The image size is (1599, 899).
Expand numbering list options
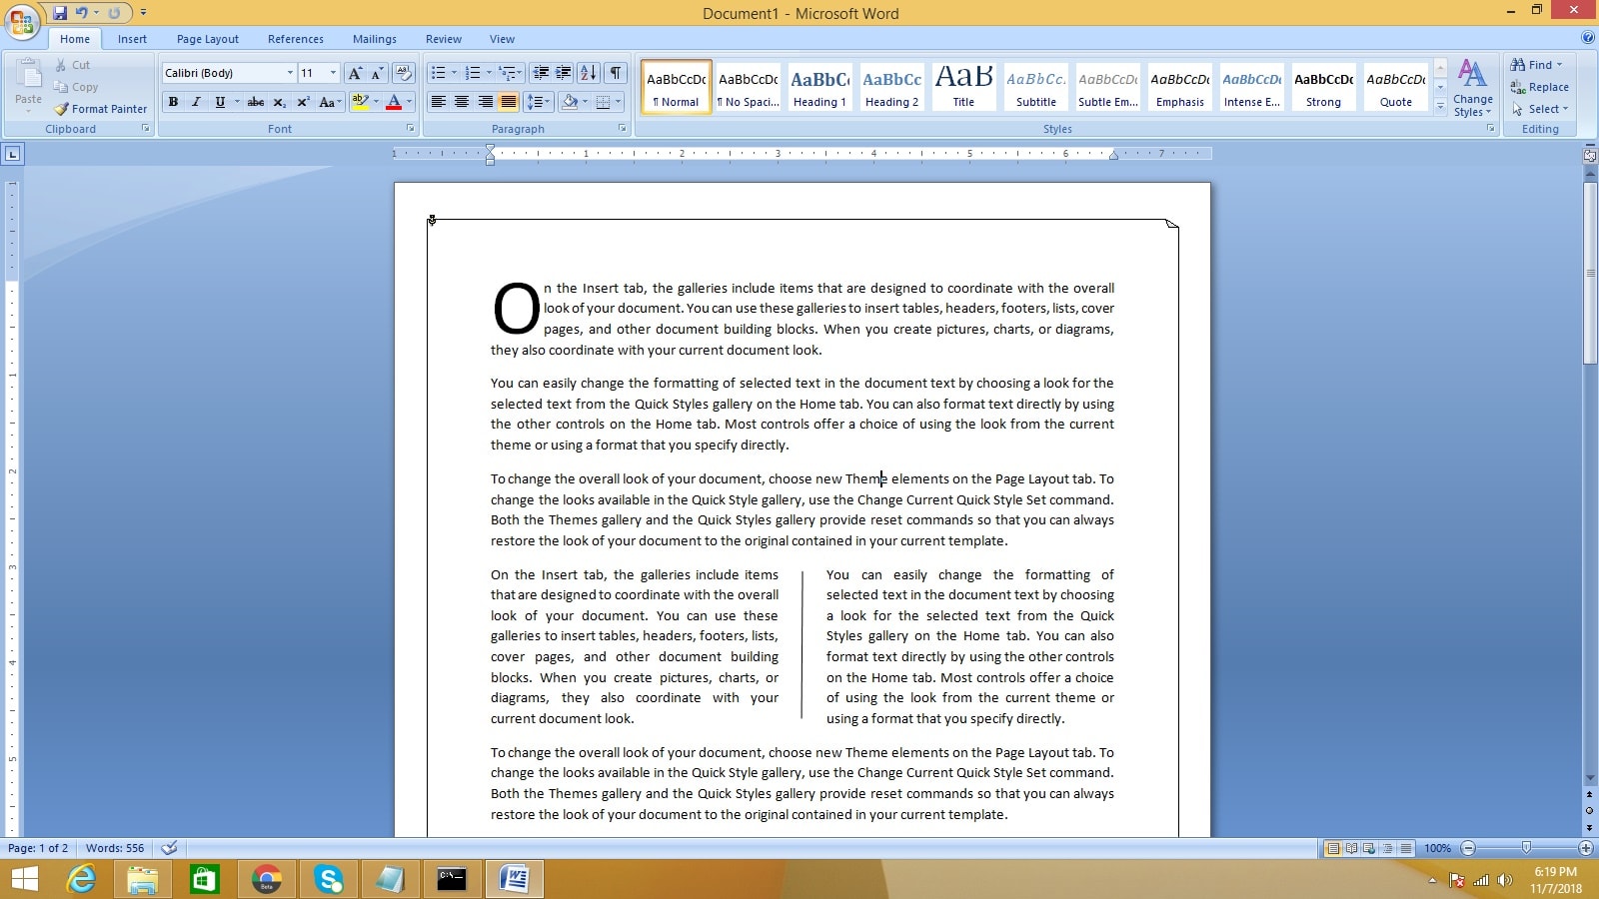pos(489,73)
